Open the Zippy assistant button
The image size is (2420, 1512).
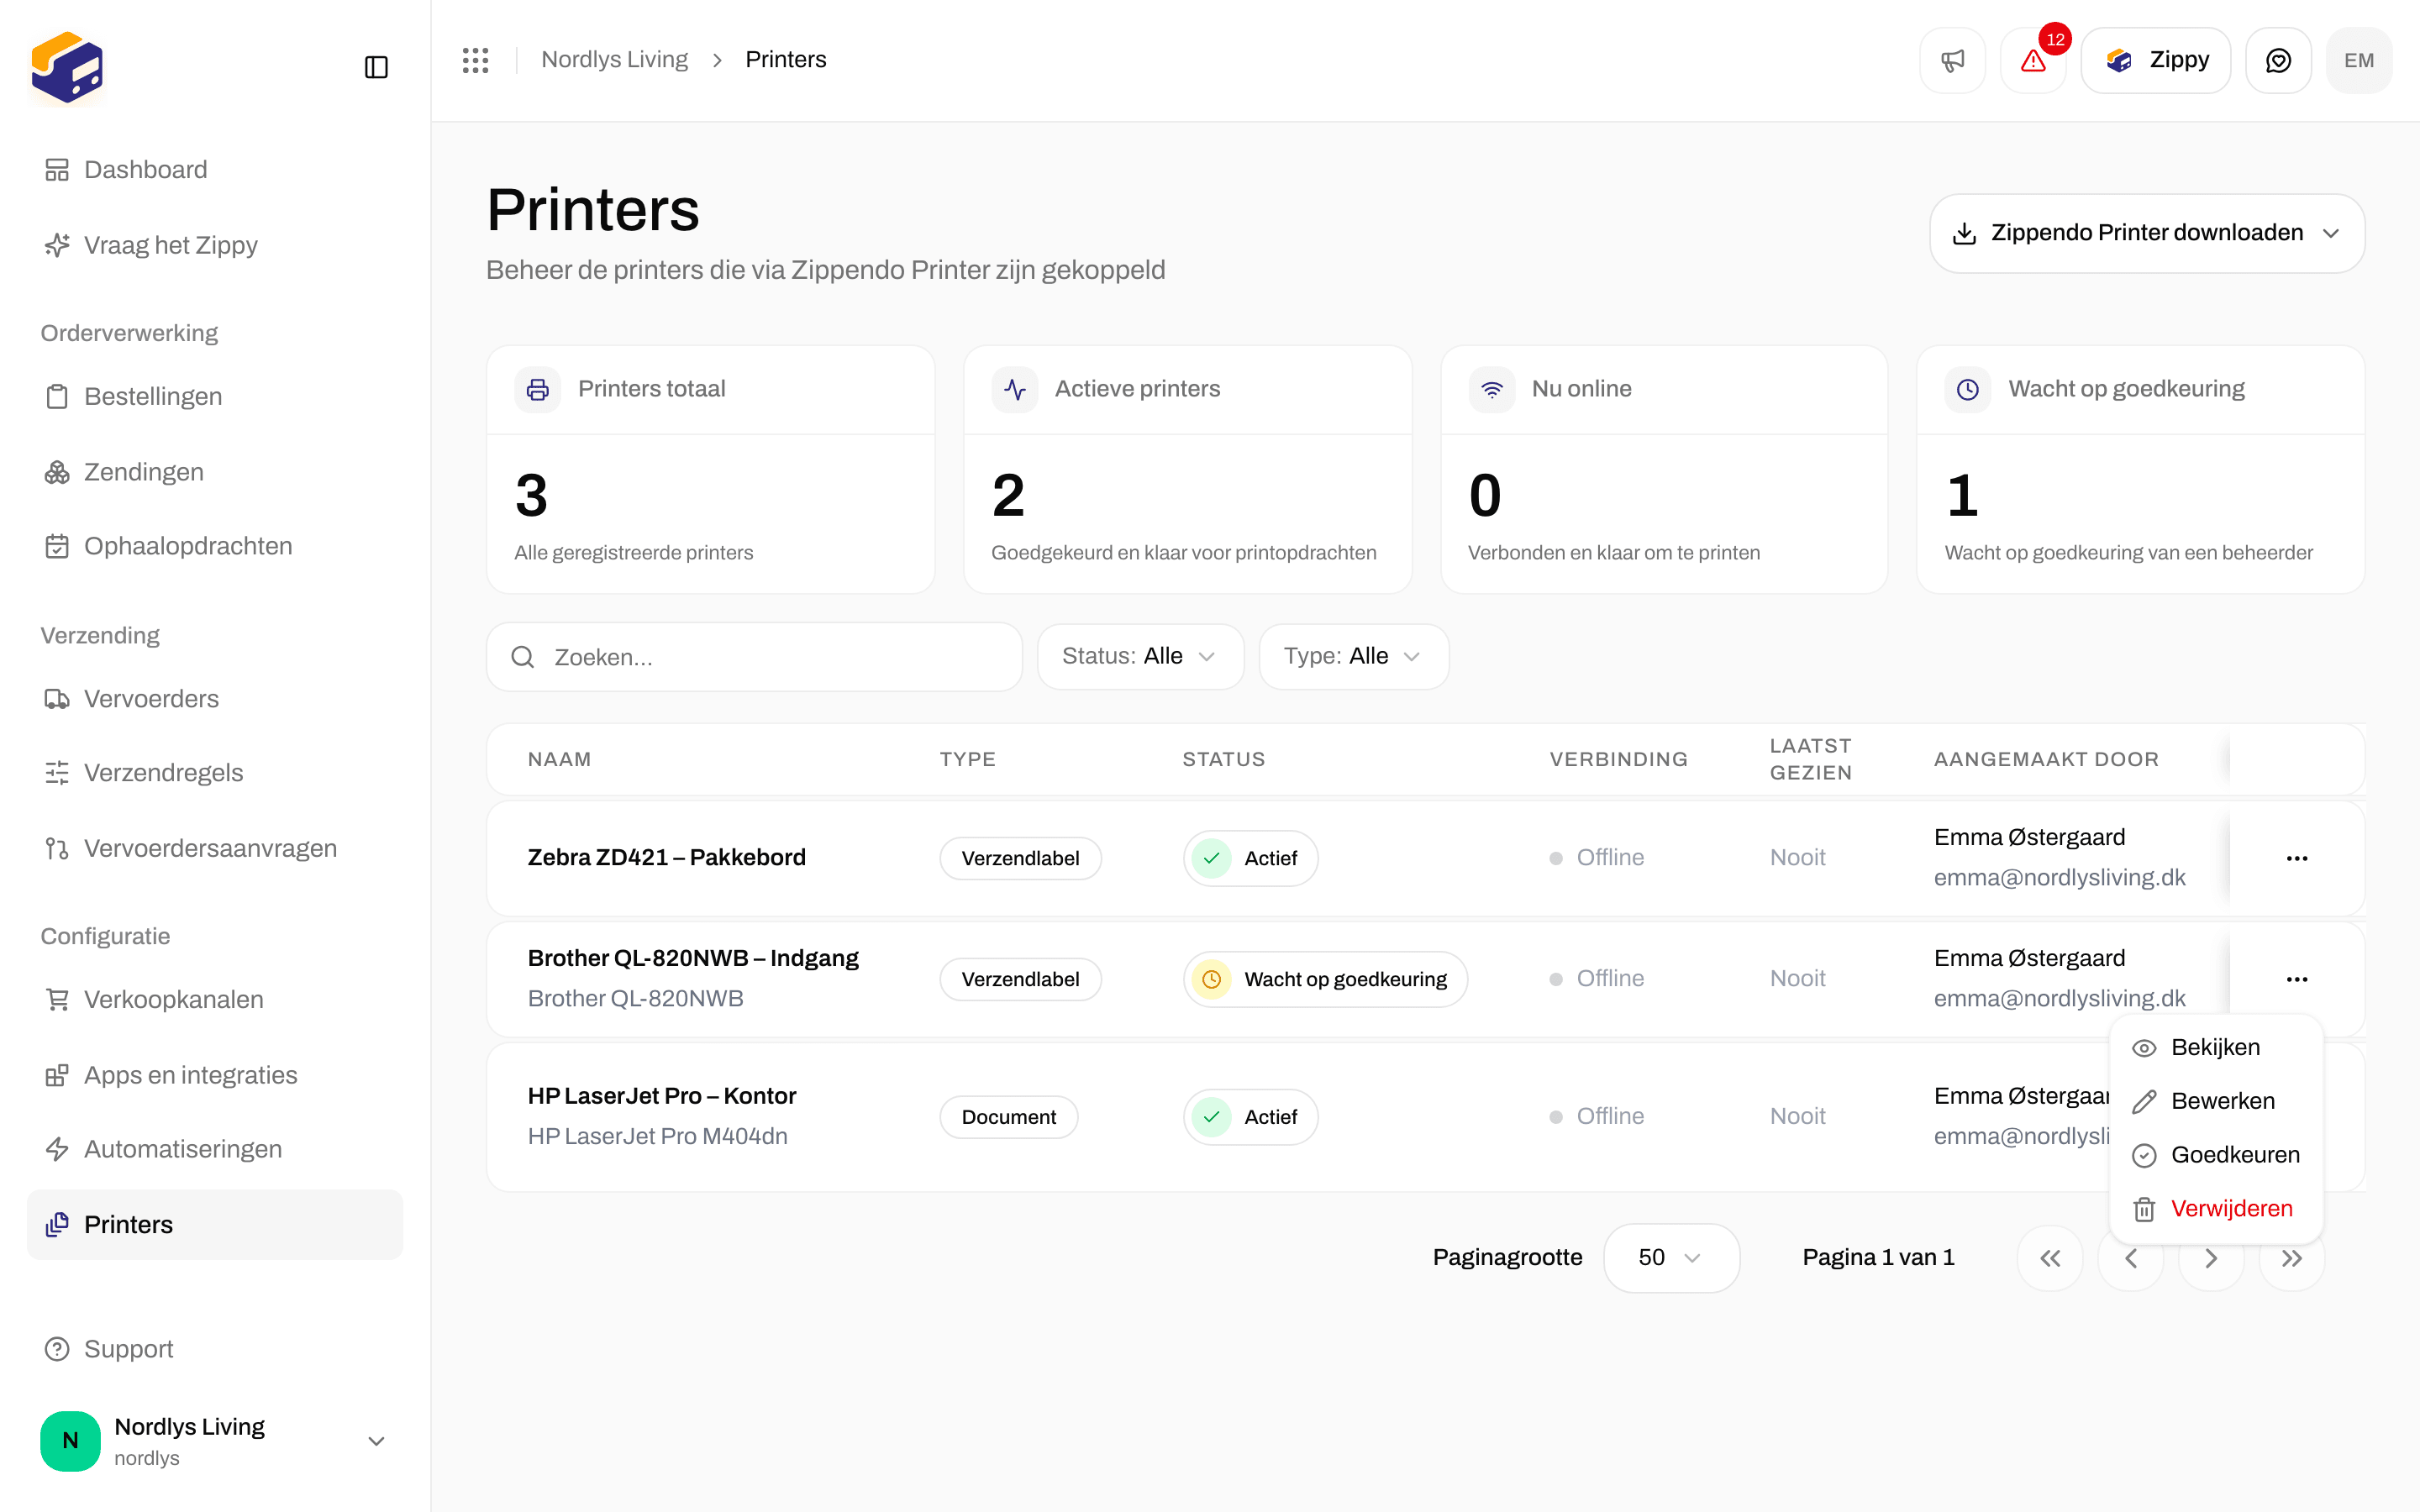2156,61
